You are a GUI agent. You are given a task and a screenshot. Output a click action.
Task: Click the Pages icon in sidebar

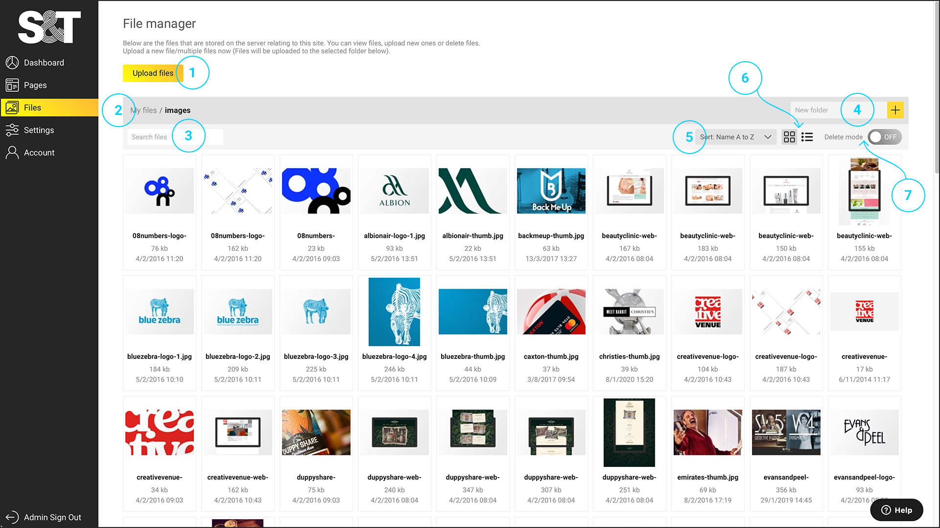click(12, 85)
